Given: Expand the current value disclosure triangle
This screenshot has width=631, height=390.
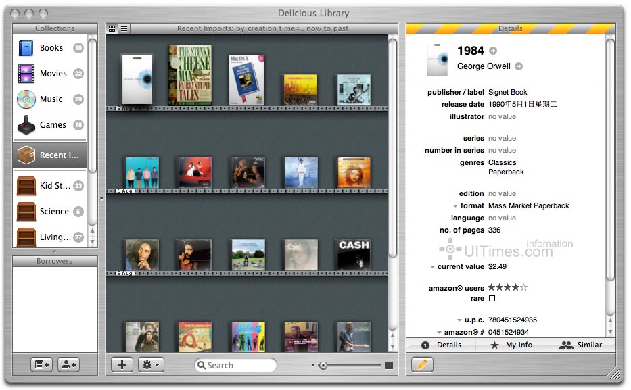Looking at the screenshot, I should click(x=432, y=266).
